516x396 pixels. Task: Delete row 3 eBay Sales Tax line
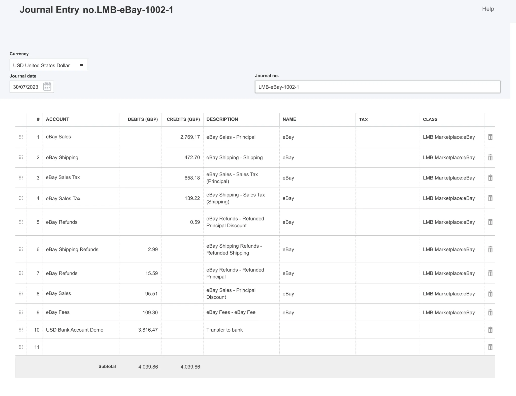coord(490,178)
